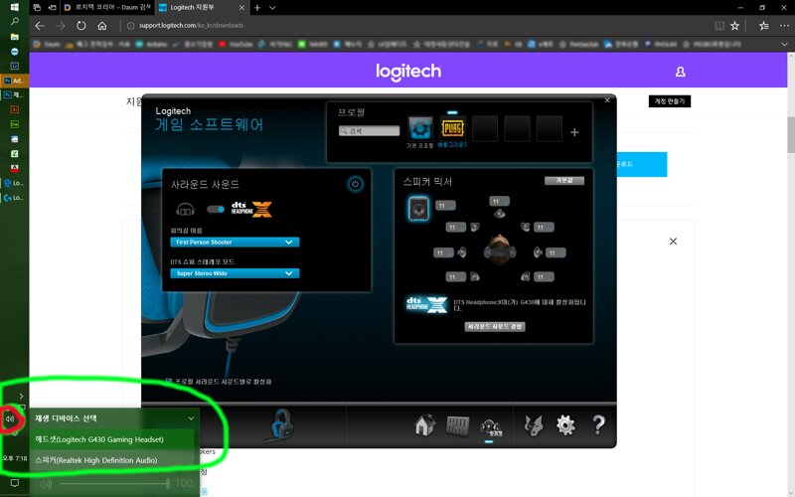Open the Home icon in Logitech bar

click(x=424, y=425)
